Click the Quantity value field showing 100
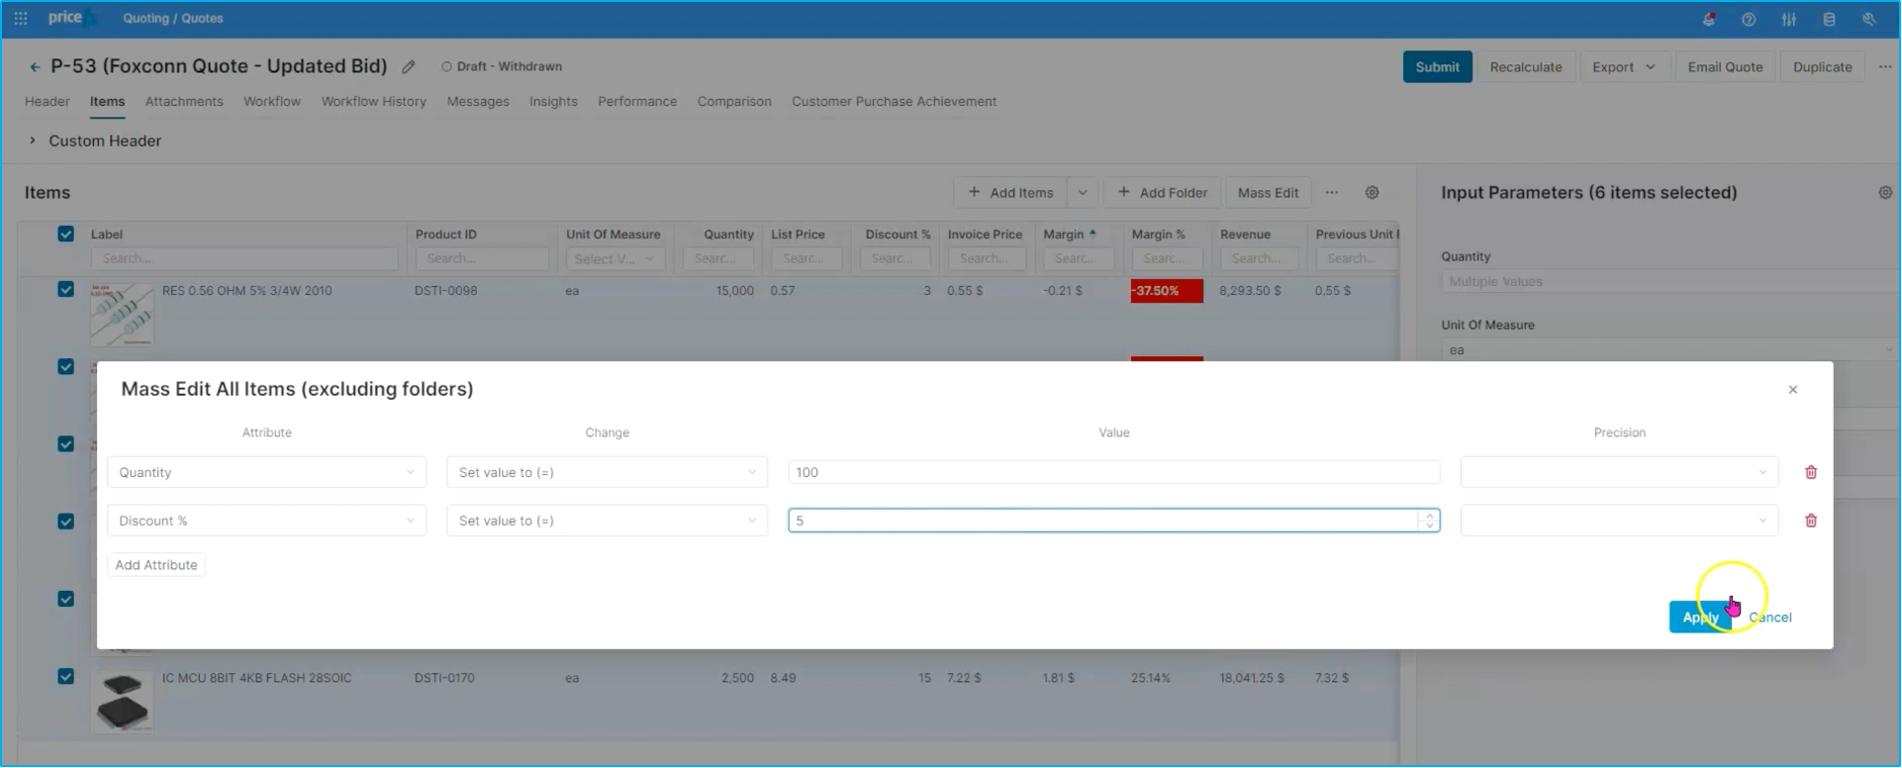 point(1113,472)
